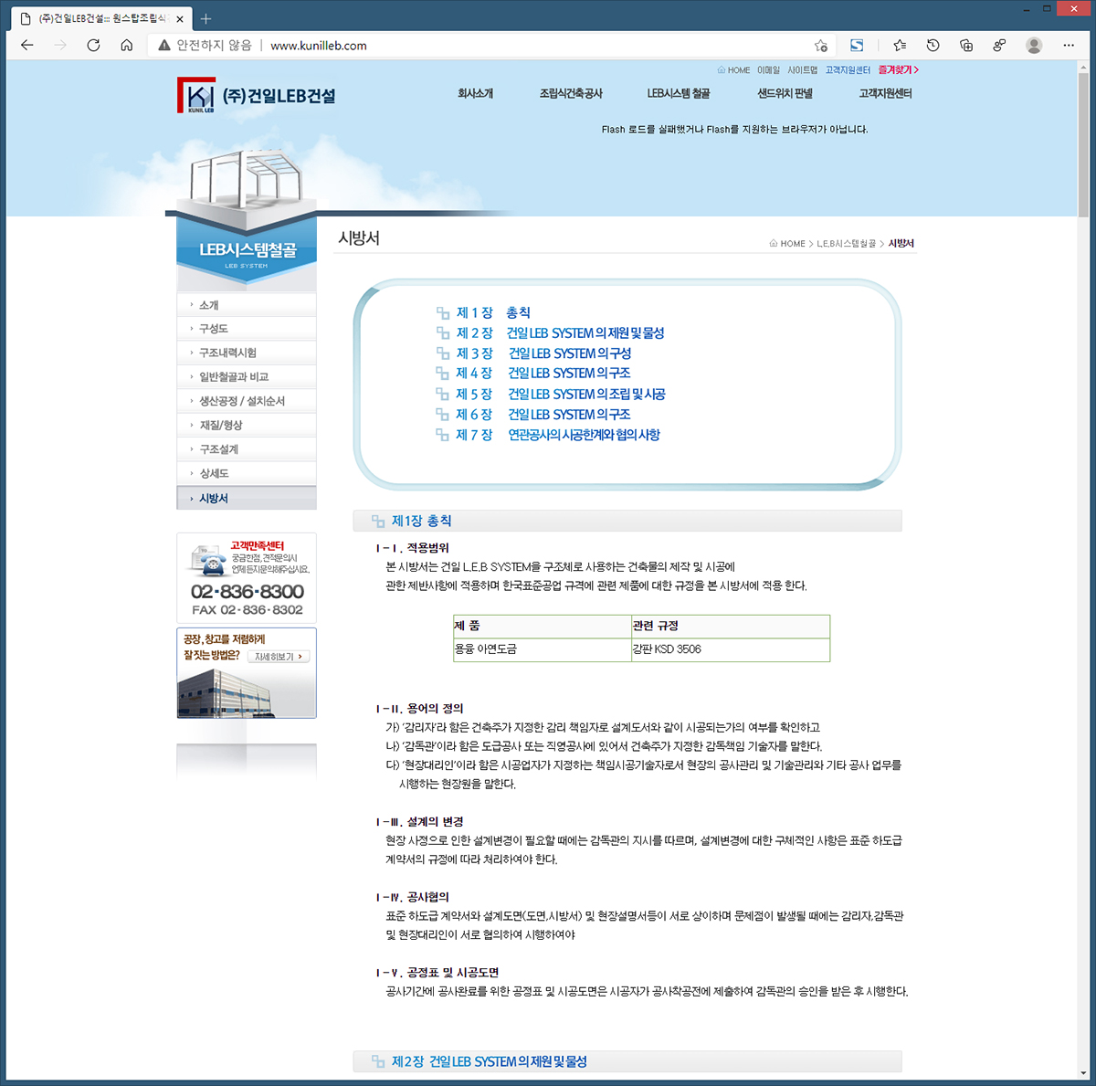Select 구조내력시험 in the left sidebar

227,353
